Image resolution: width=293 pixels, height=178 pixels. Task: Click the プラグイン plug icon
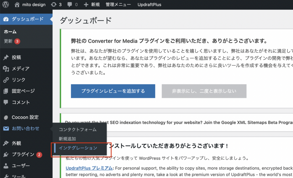[x=6, y=155]
